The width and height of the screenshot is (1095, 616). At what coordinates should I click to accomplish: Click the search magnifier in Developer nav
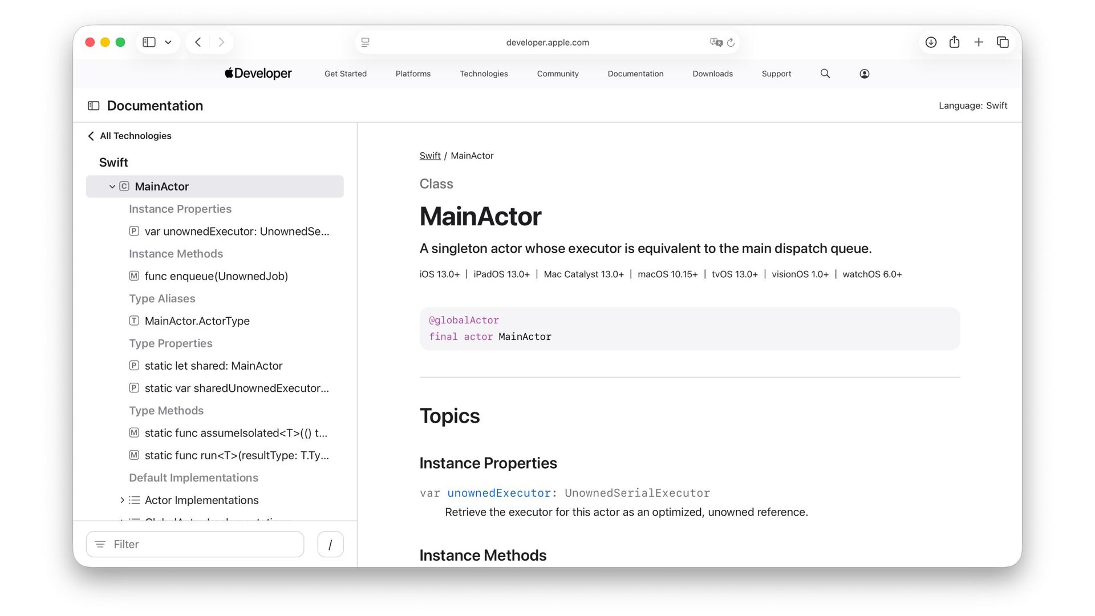[x=825, y=74]
